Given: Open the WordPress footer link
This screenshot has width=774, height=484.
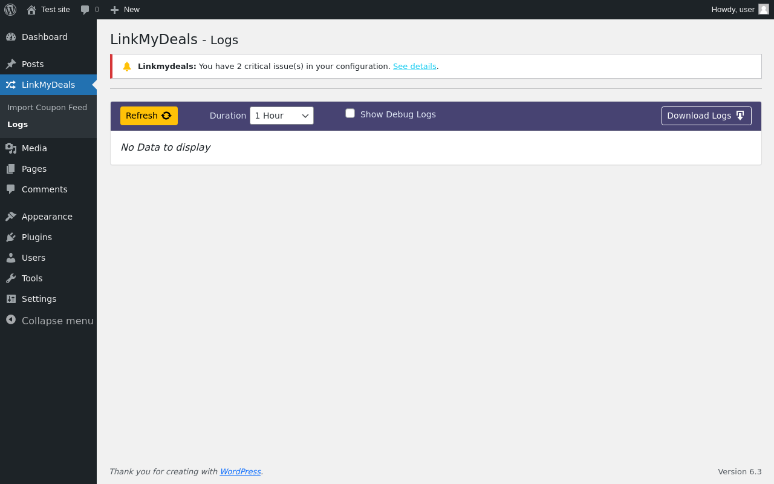Looking at the screenshot, I should [240, 471].
